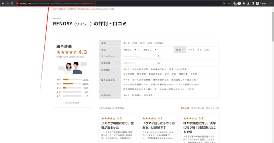Open the browser downloads icon
Image resolution: width=274 pixels, height=143 pixels.
click(x=248, y=3)
